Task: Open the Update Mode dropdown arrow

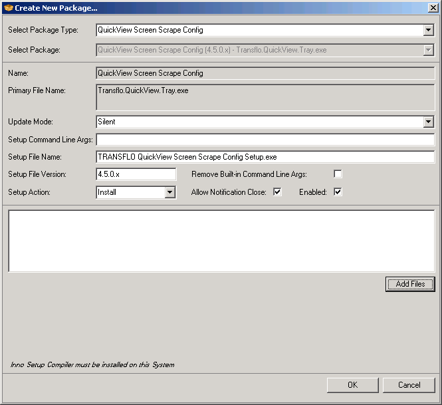Action: (428, 122)
